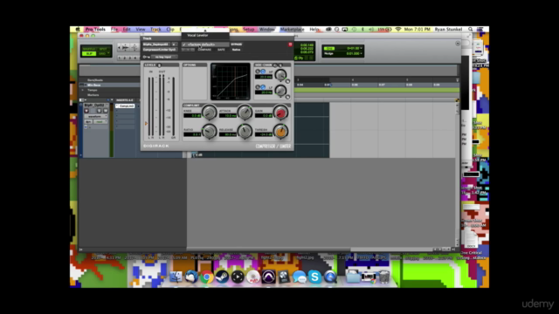This screenshot has width=559, height=314.
Task: Adjust the red Gain knob
Action: point(280,113)
